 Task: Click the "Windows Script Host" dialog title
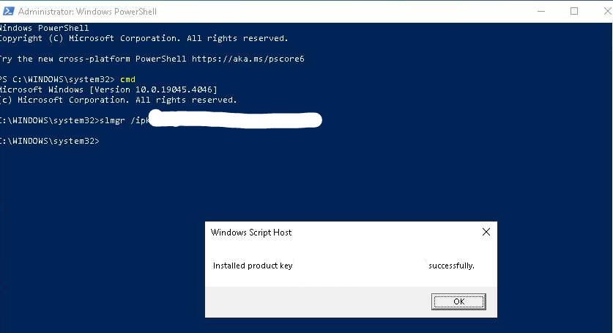tap(251, 233)
